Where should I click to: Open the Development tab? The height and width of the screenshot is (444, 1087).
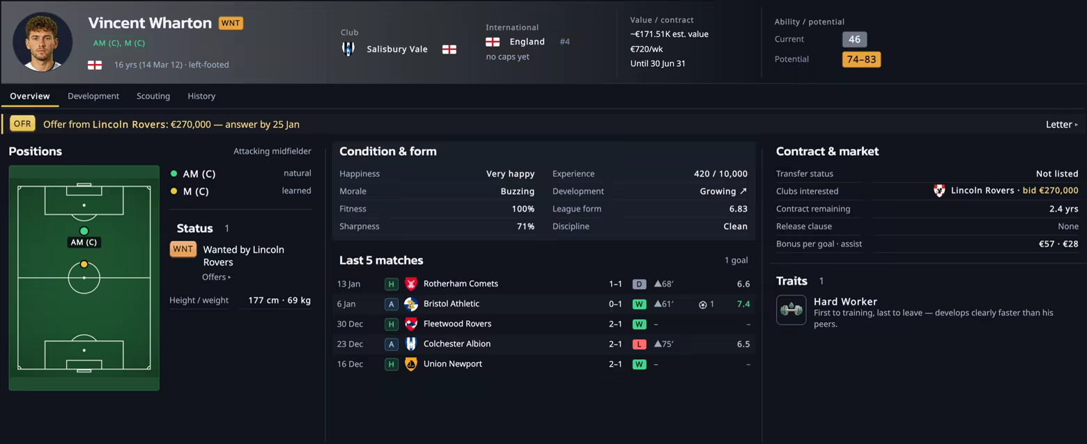point(93,96)
